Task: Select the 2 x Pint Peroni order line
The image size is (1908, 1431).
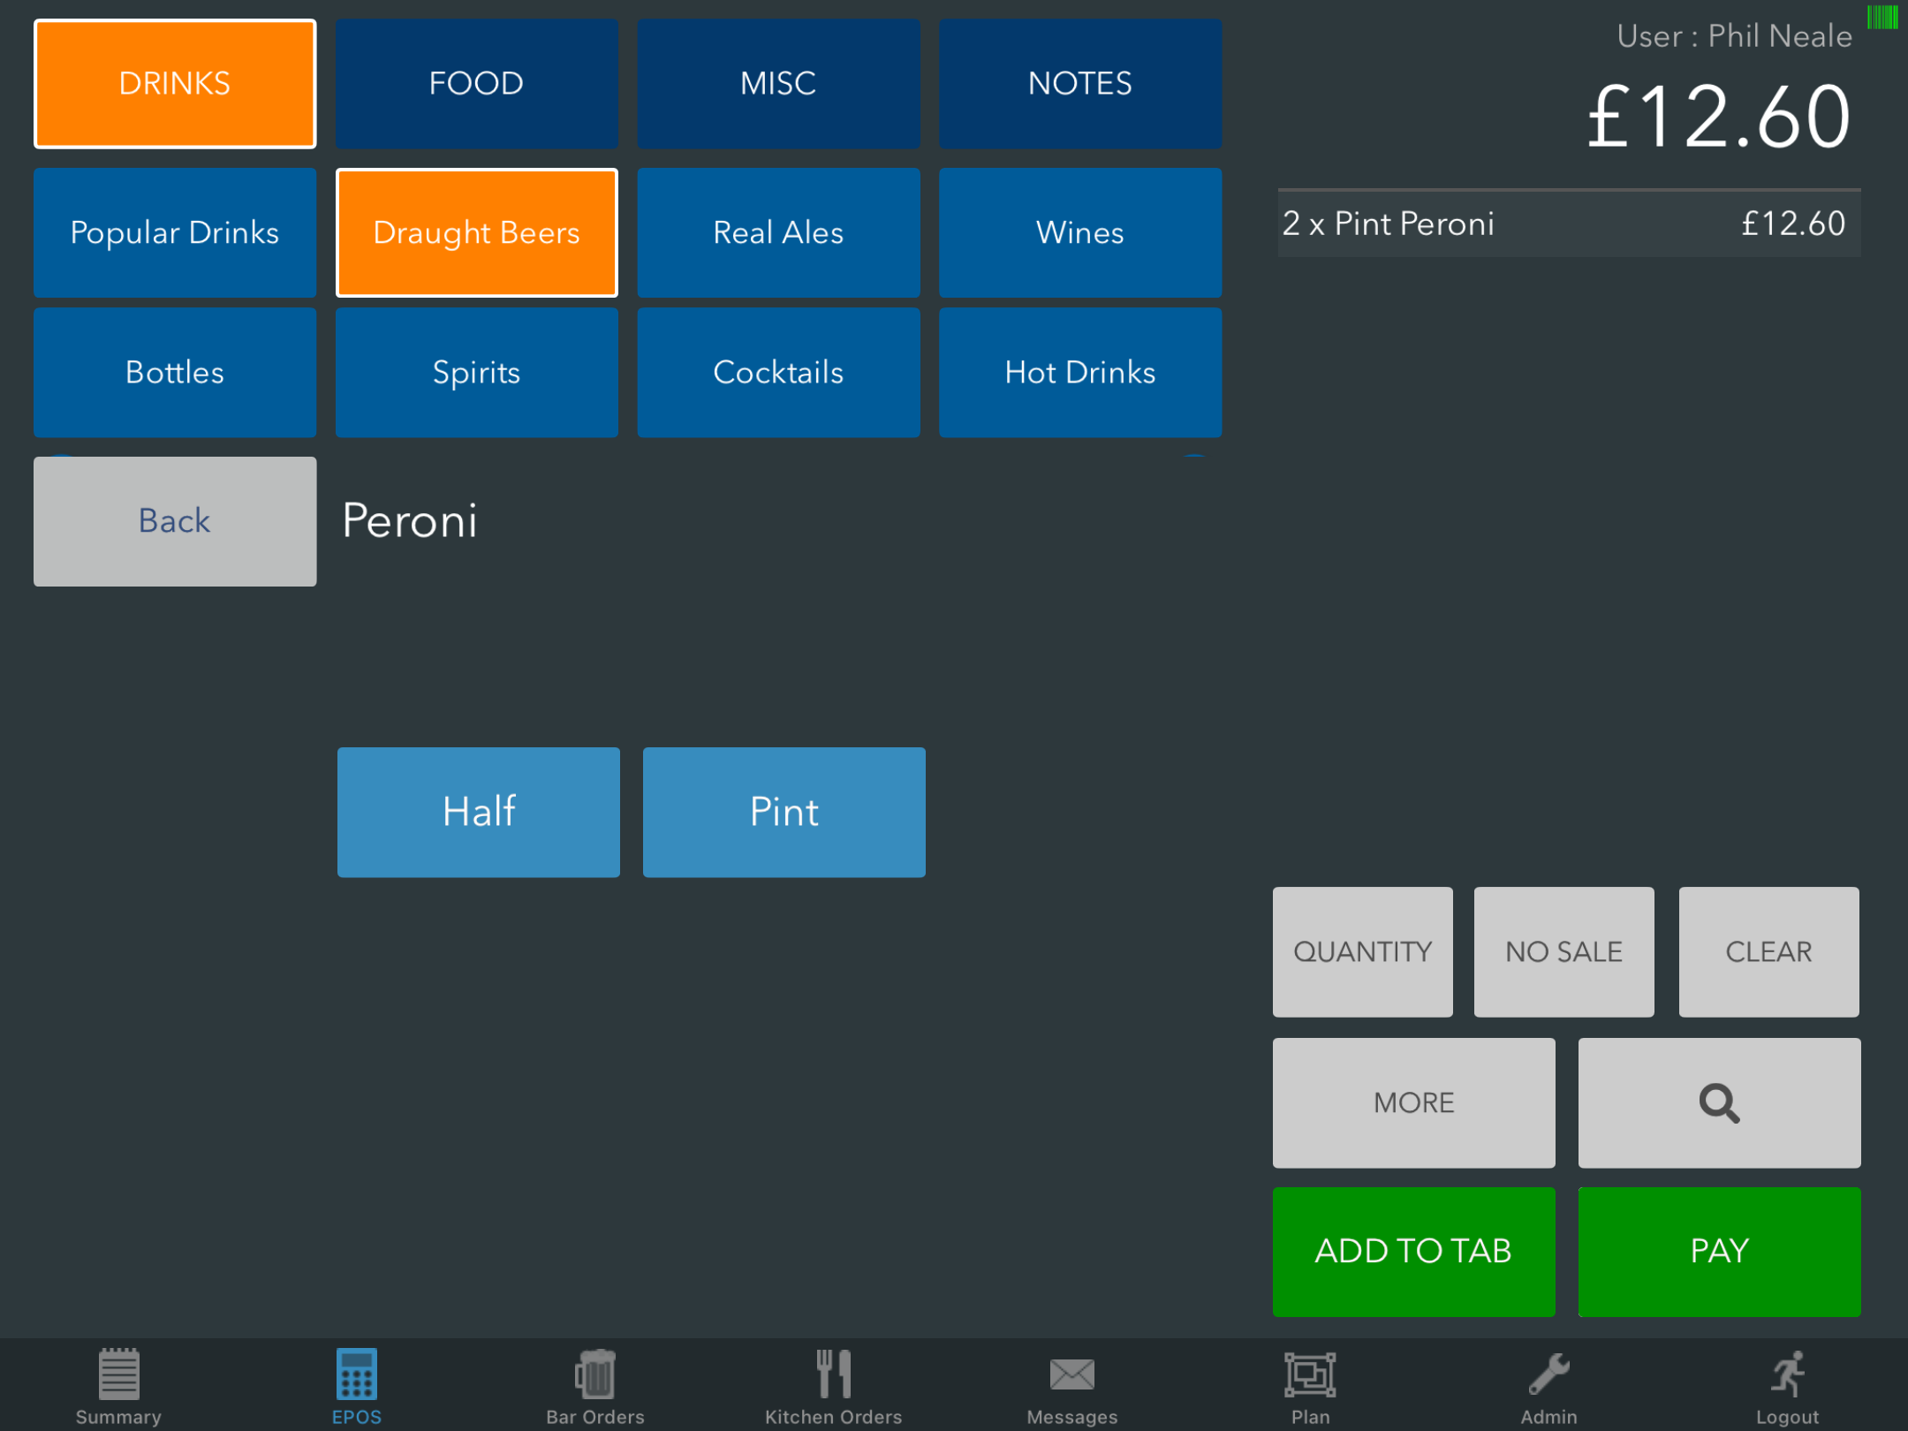Action: point(1569,223)
